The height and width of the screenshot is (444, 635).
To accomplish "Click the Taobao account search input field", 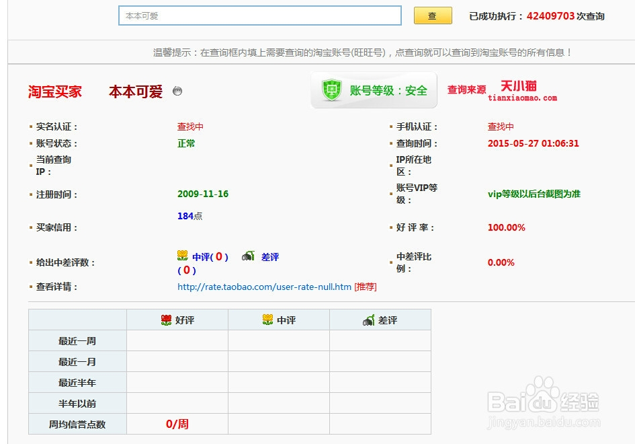I will pyautogui.click(x=260, y=16).
